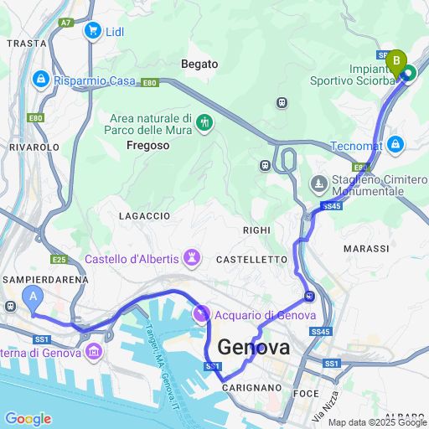Click the A7 highway shield
The width and height of the screenshot is (429, 429).
[66, 23]
